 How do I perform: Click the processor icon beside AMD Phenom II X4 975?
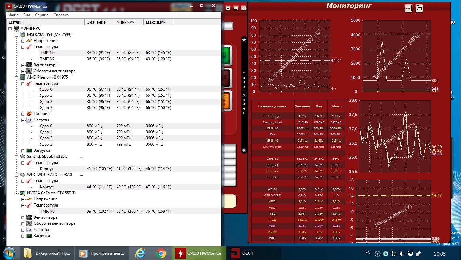(23, 77)
